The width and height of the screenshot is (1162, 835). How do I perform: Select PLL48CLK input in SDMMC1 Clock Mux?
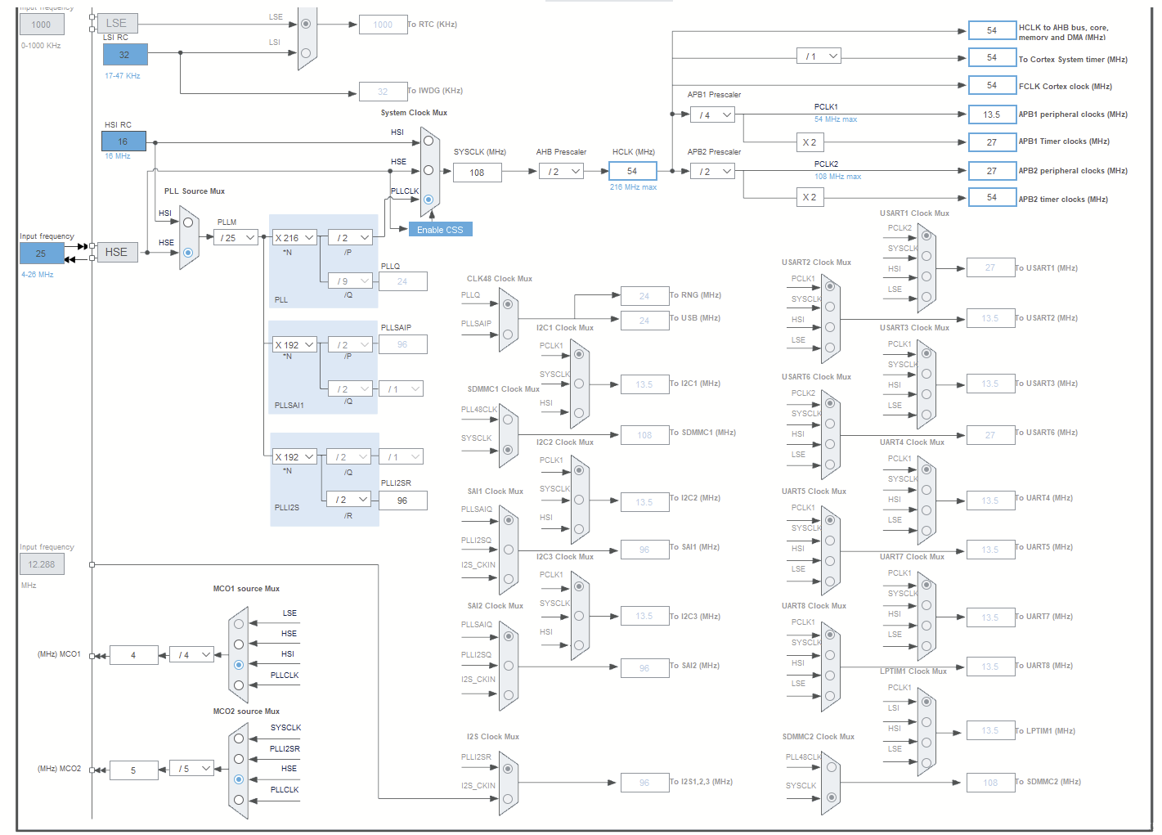tap(508, 419)
